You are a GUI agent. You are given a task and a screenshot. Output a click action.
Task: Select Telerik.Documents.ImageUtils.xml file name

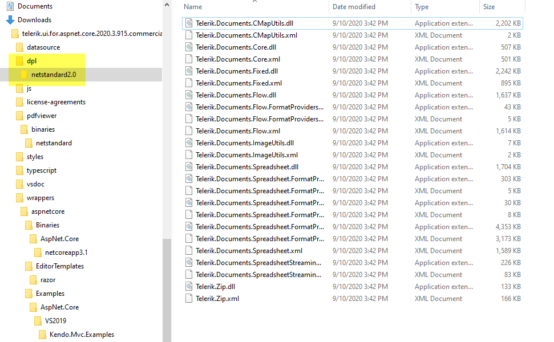point(246,155)
